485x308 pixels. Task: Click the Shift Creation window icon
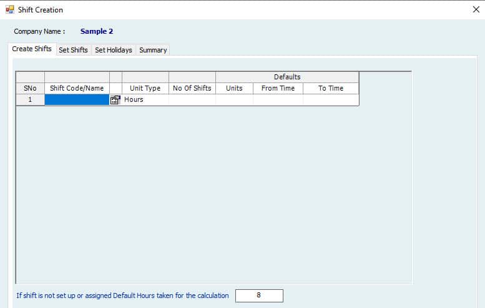pyautogui.click(x=9, y=9)
